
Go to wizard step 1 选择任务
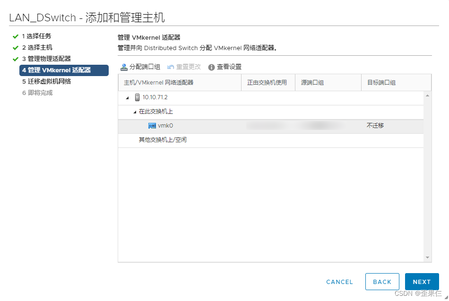(x=37, y=36)
